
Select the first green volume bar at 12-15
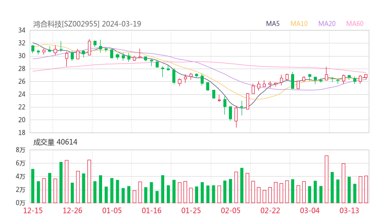click(33, 186)
